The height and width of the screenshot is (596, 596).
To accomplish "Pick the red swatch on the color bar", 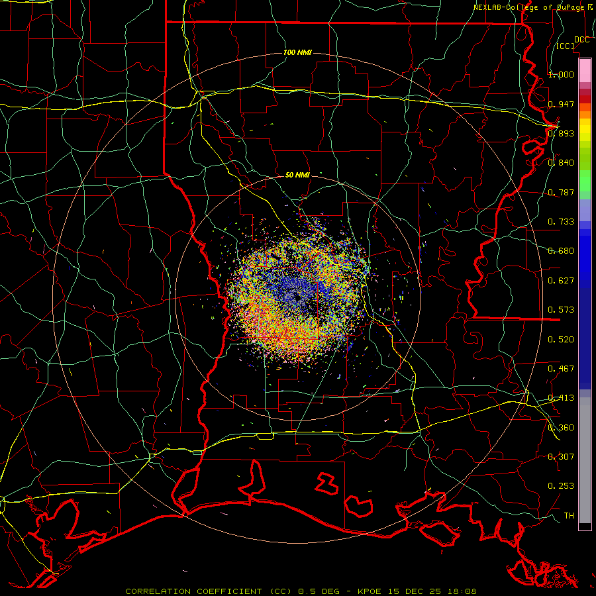I will (x=585, y=99).
